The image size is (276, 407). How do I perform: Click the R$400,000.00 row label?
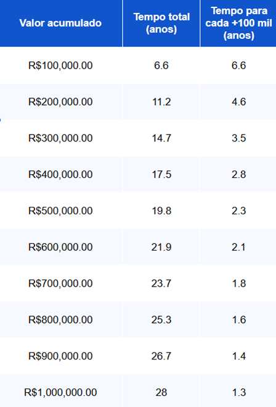(x=60, y=174)
